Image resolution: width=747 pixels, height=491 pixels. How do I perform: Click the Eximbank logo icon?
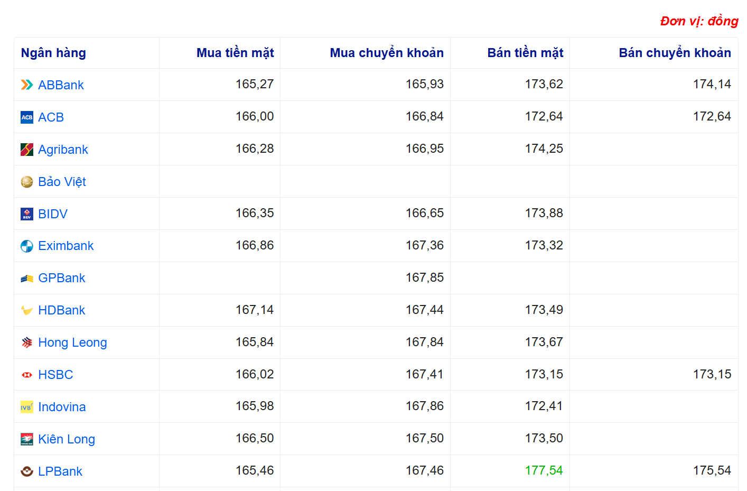[x=27, y=246]
